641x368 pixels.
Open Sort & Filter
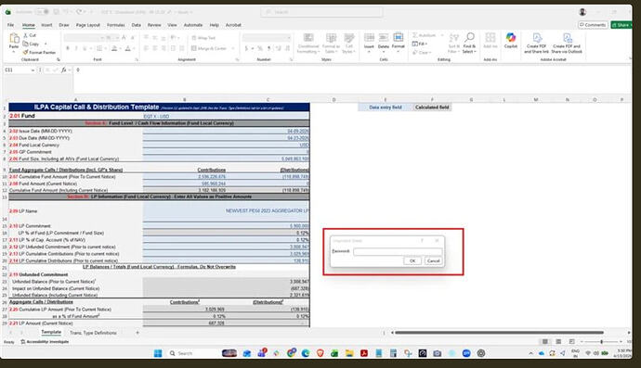pyautogui.click(x=453, y=44)
